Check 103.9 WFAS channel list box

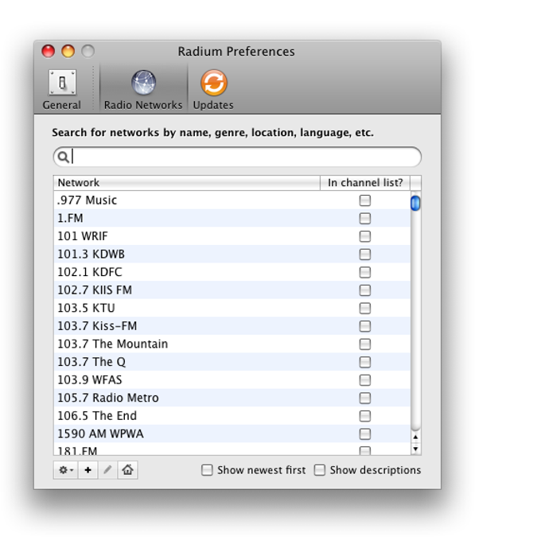[365, 380]
